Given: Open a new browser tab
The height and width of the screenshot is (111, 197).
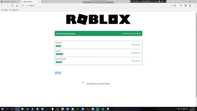Looking at the screenshot, I should 43,2.
